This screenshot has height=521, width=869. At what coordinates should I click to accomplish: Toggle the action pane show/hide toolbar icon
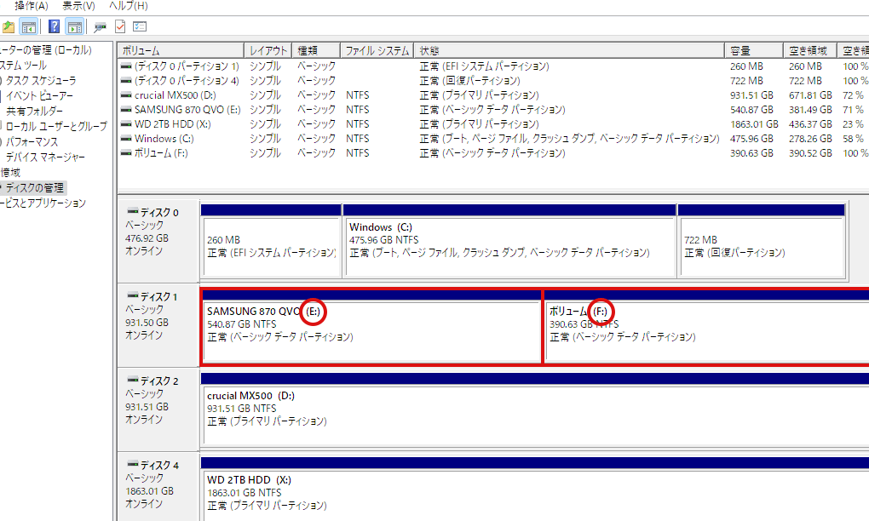click(x=75, y=26)
